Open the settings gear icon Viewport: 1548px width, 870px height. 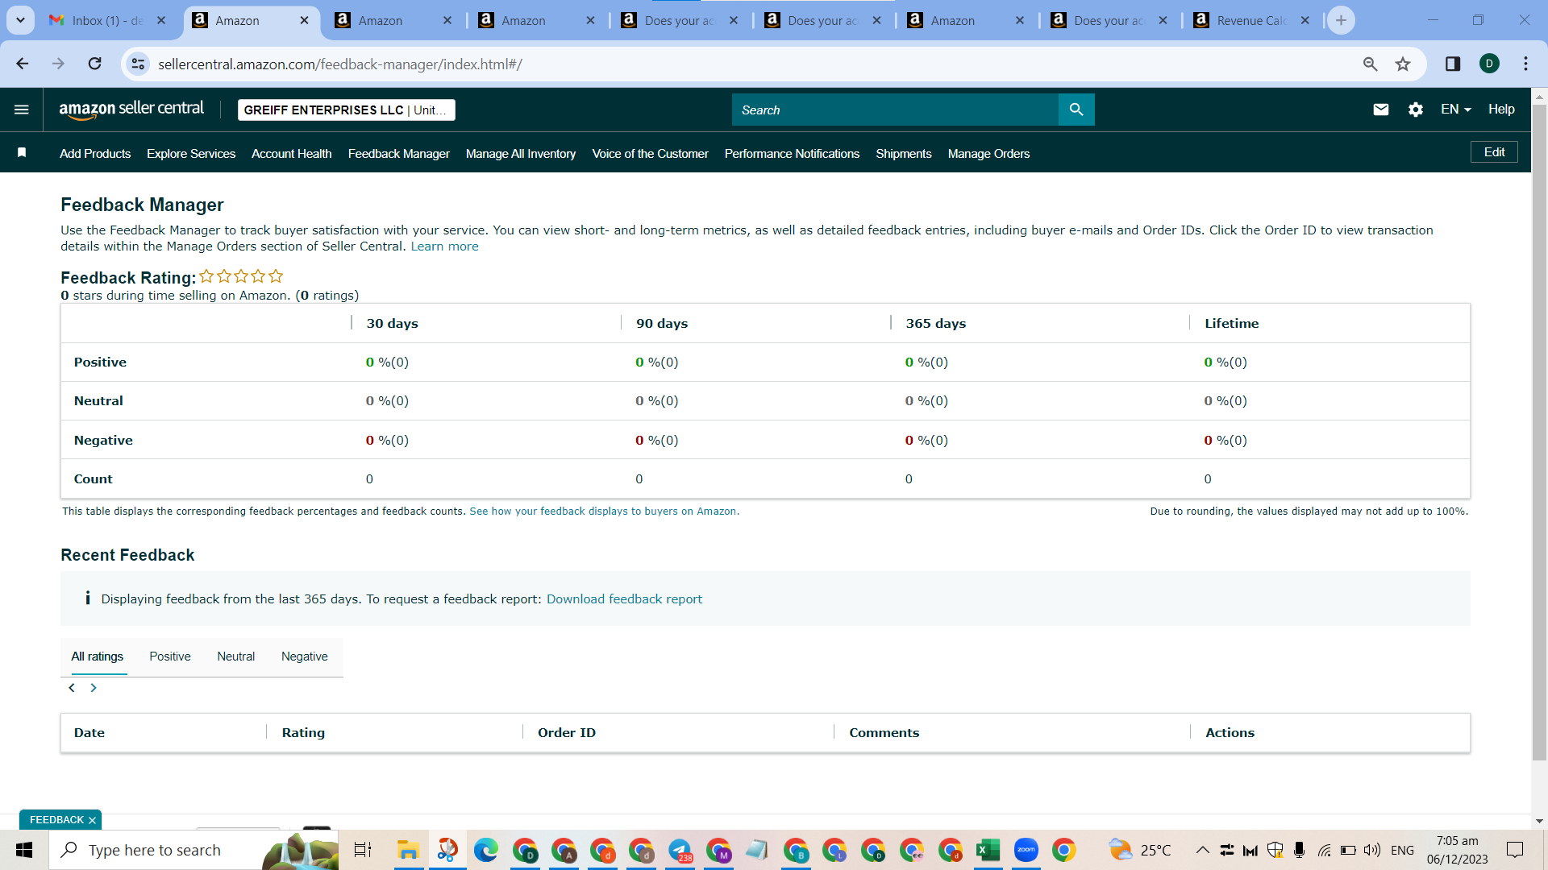(1416, 110)
